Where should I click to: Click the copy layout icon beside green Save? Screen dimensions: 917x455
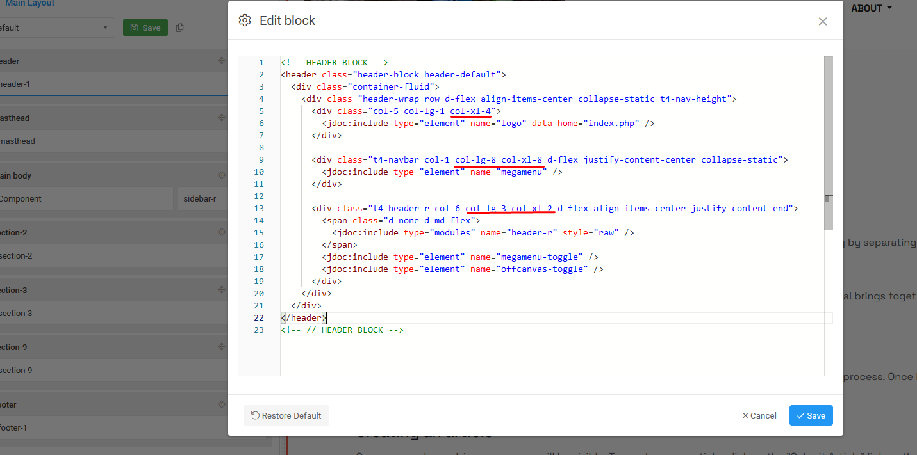tap(180, 28)
